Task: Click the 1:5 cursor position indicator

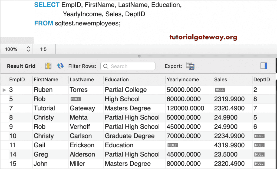Action: pos(43,49)
